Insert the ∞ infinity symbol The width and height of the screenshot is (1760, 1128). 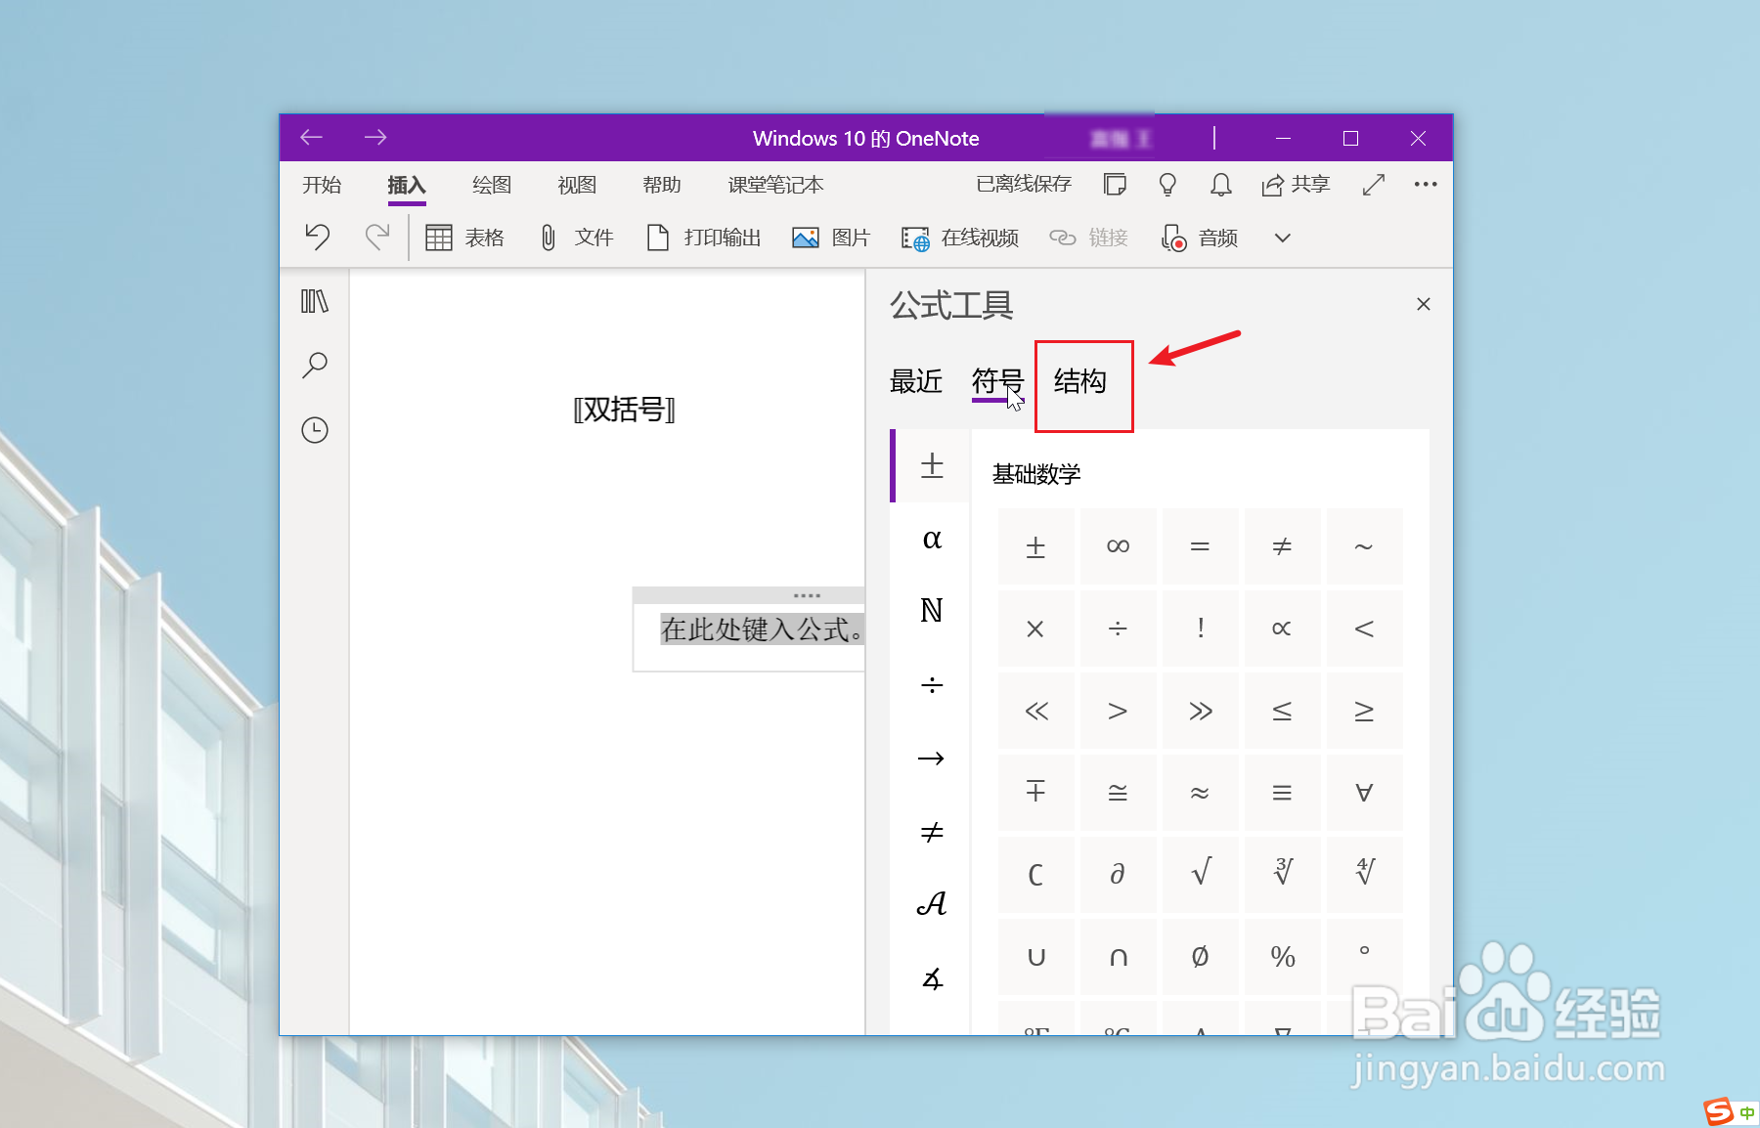coord(1118,546)
